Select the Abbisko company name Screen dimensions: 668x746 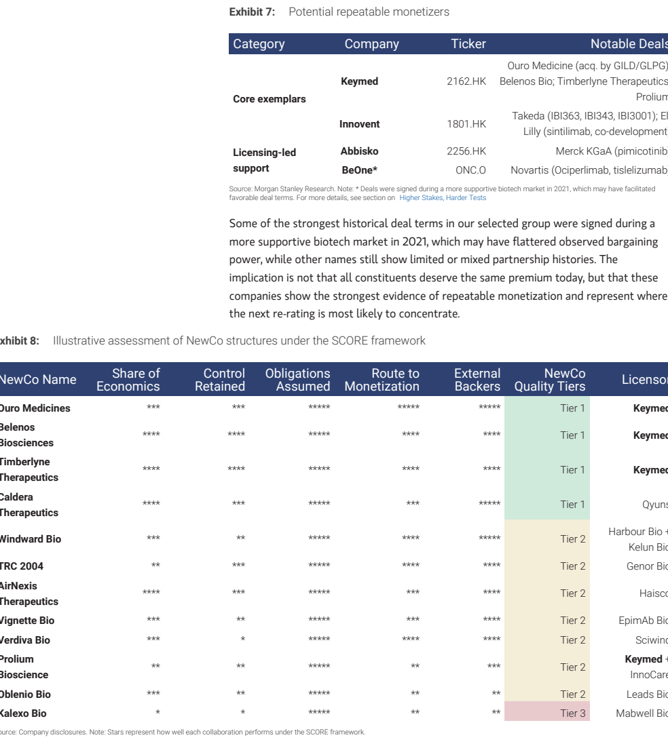click(360, 151)
